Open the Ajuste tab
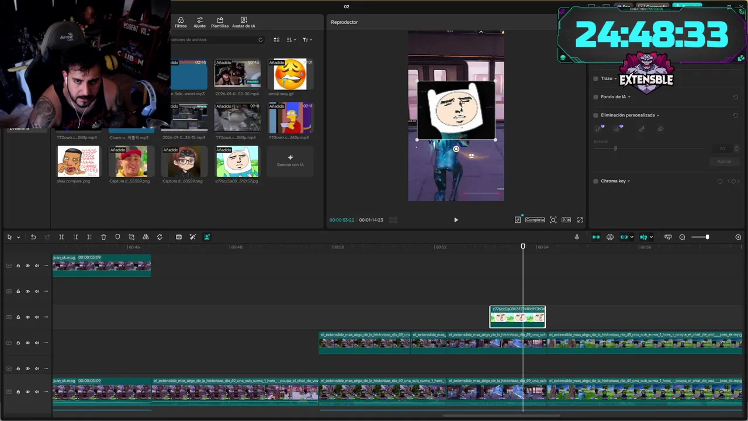This screenshot has height=421, width=748. [x=200, y=22]
